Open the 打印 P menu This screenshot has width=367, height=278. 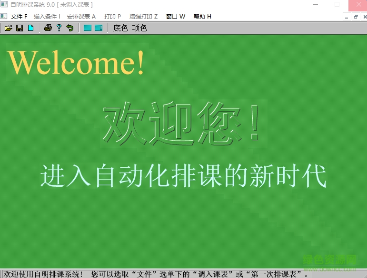coord(113,17)
